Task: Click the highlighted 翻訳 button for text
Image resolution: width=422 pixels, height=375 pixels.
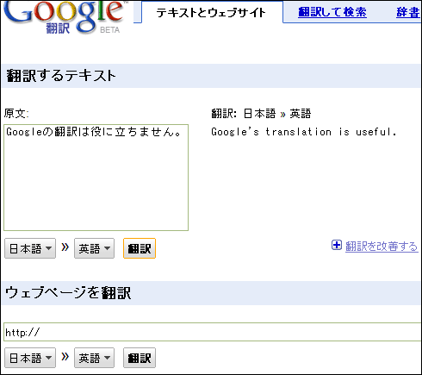Action: point(140,248)
